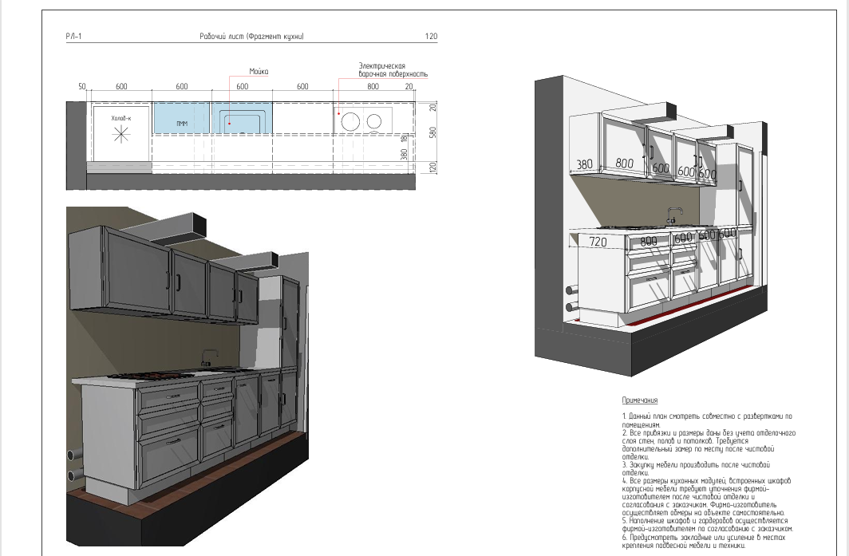849x556 pixels.
Task: Select the gray-toned kitchen 3D perspective view
Action: click(x=188, y=377)
